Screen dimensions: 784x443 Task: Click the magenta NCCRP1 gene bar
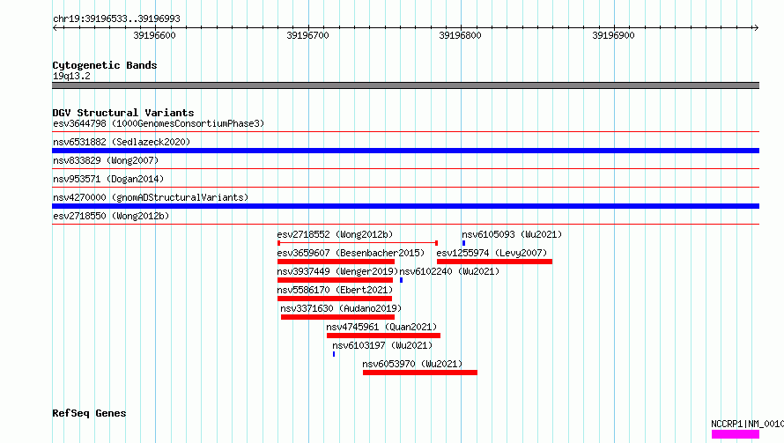[736, 434]
